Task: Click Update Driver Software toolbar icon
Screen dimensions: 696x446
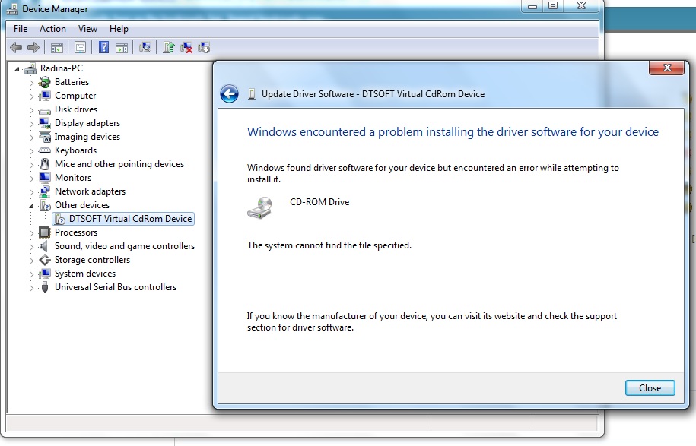Action: tap(168, 47)
